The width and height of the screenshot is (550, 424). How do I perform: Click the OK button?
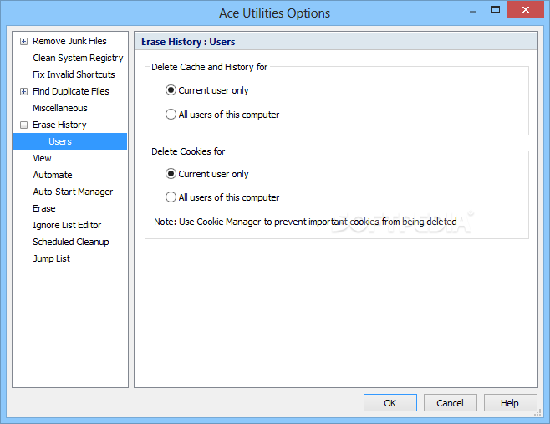click(390, 402)
